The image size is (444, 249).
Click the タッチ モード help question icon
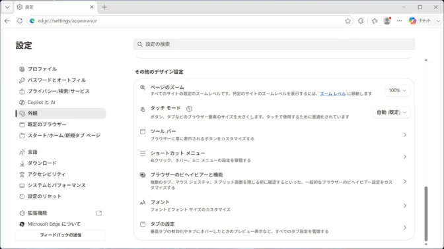189,109
